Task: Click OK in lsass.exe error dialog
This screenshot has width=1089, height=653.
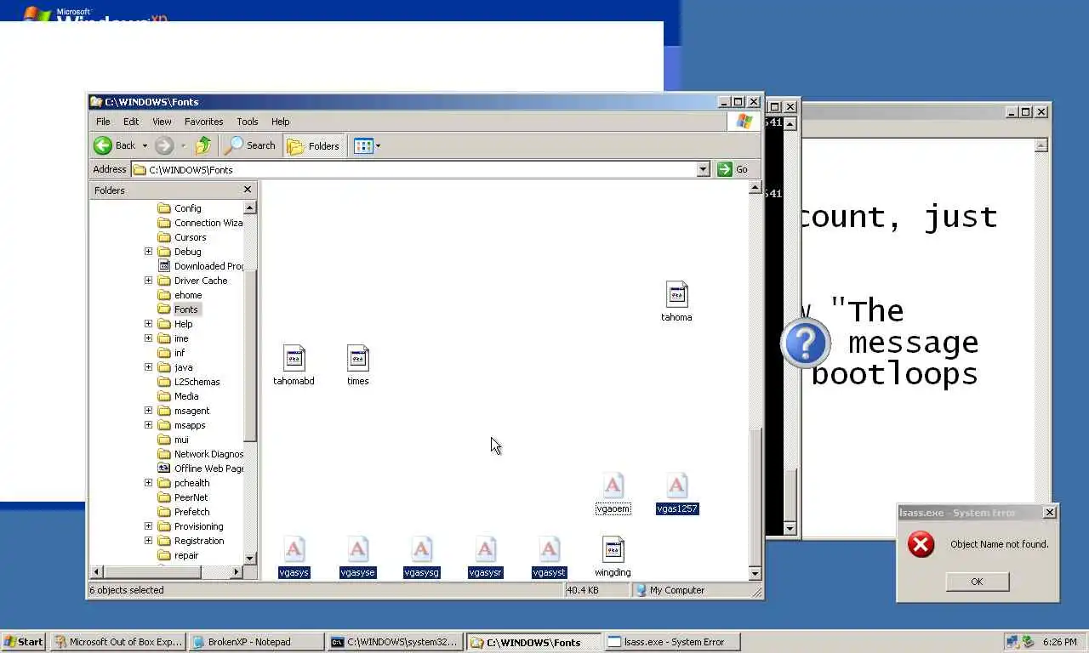Action: (977, 582)
